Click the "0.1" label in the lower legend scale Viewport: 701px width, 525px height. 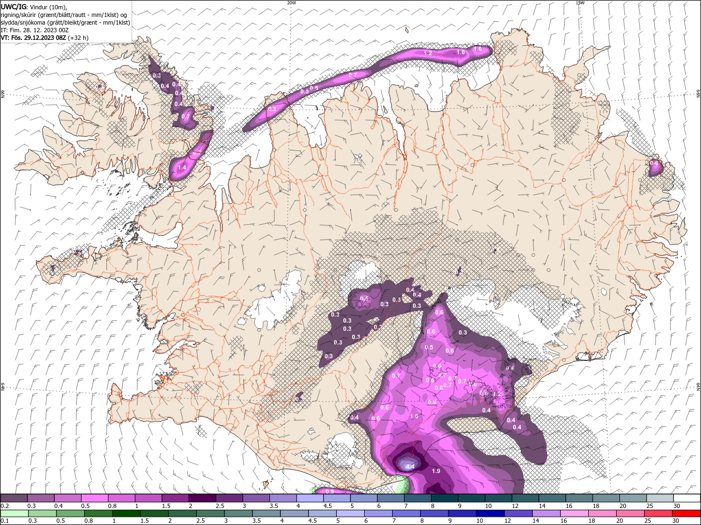click(4, 521)
